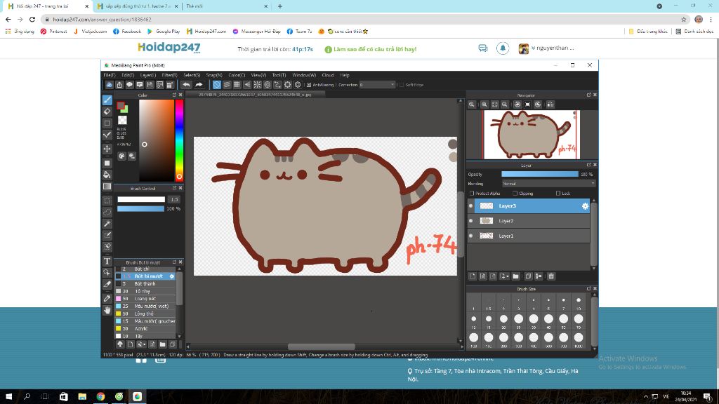The image size is (719, 404).
Task: Open Chrome from the taskbar
Action: coord(100,397)
